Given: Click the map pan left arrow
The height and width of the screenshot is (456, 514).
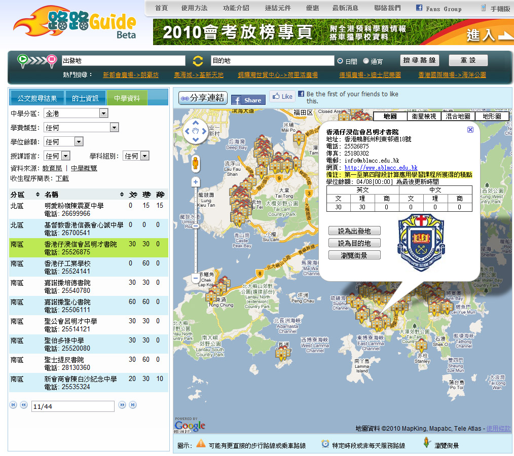Looking at the screenshot, I should pos(187,131).
